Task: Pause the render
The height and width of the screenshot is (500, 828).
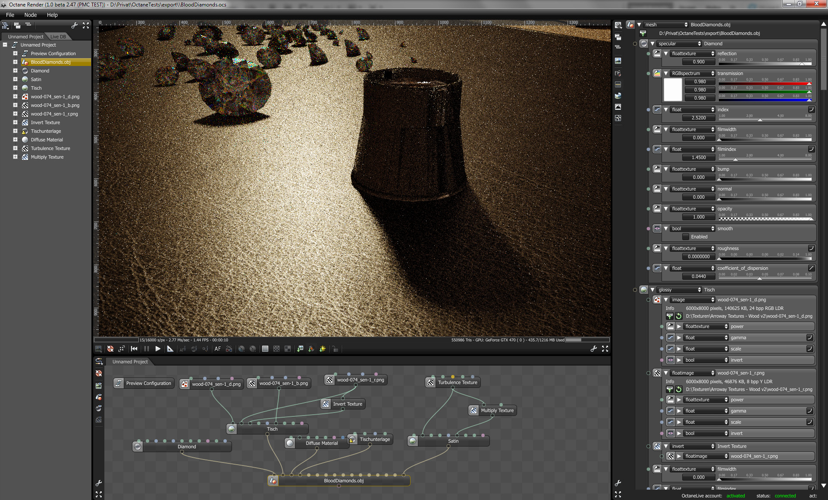Action: (146, 349)
